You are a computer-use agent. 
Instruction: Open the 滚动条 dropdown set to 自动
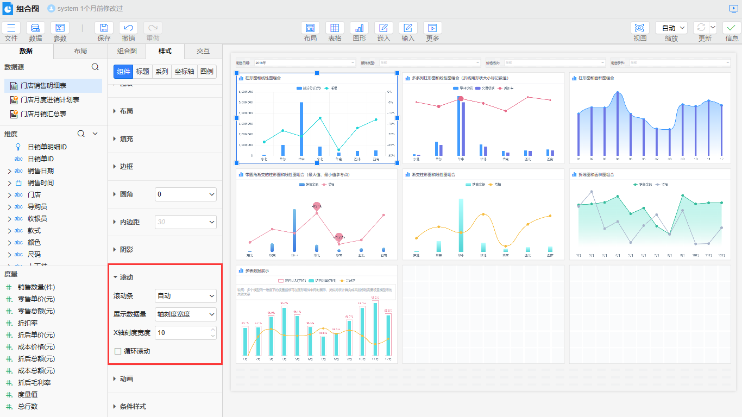pyautogui.click(x=185, y=296)
